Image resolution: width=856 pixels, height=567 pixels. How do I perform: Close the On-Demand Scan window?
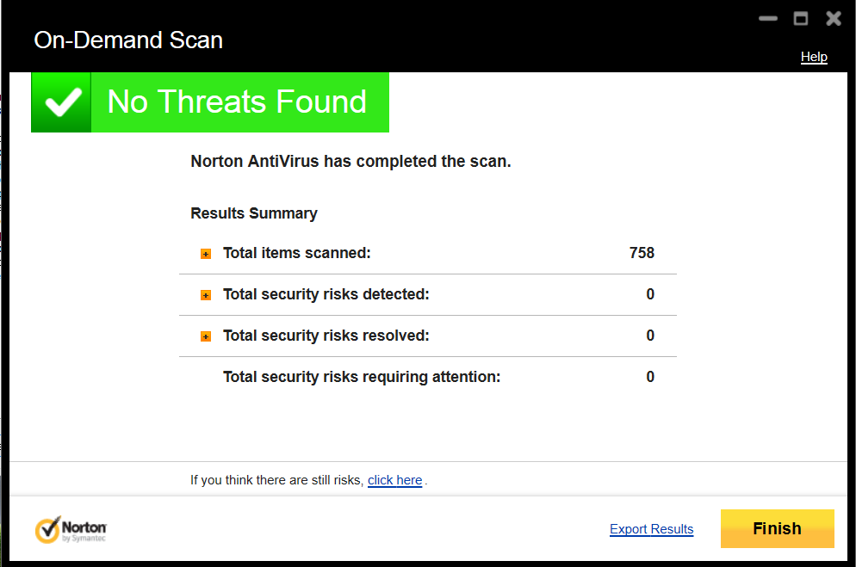(x=833, y=18)
